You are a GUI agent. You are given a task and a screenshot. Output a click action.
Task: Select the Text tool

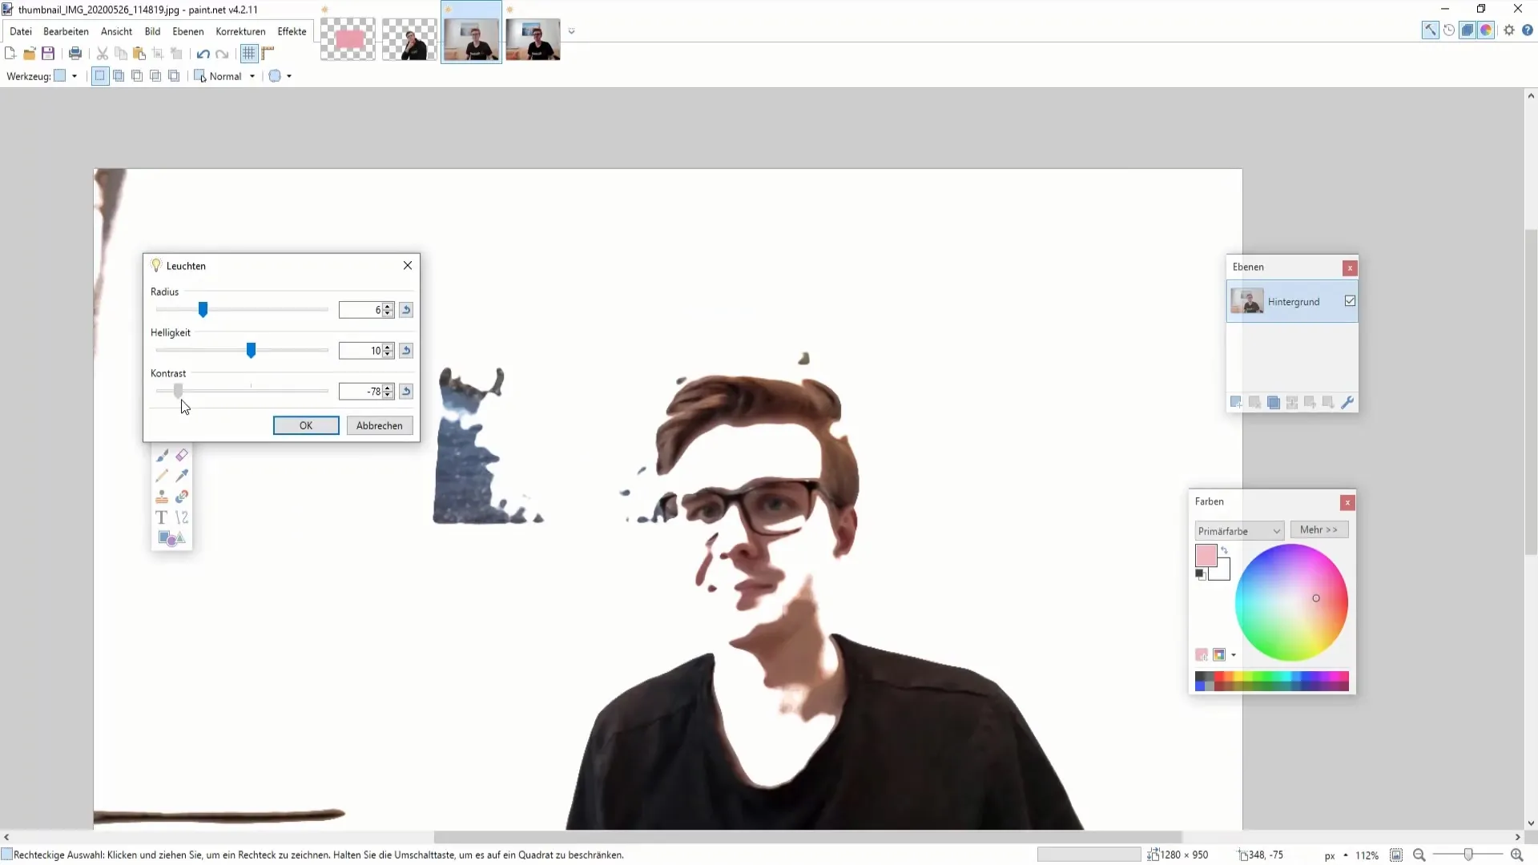pos(162,517)
